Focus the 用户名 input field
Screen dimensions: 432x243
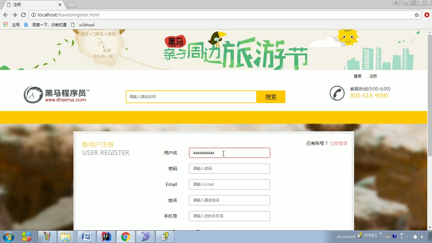pyautogui.click(x=230, y=153)
